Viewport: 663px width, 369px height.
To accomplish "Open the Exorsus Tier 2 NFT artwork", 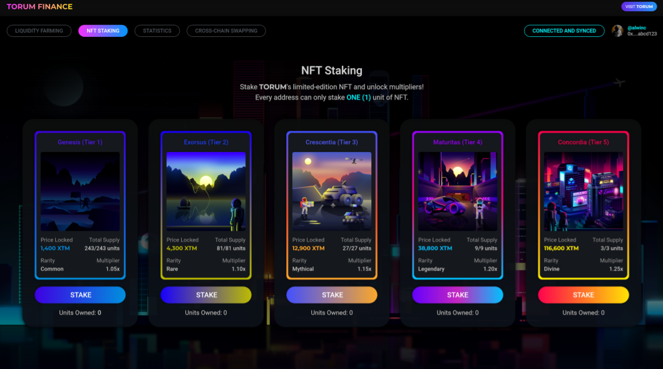I will coord(206,191).
